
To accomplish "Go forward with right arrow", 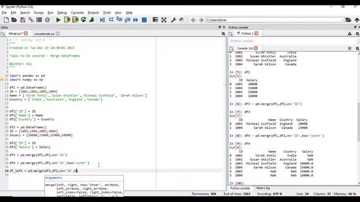I will tap(201, 20).
